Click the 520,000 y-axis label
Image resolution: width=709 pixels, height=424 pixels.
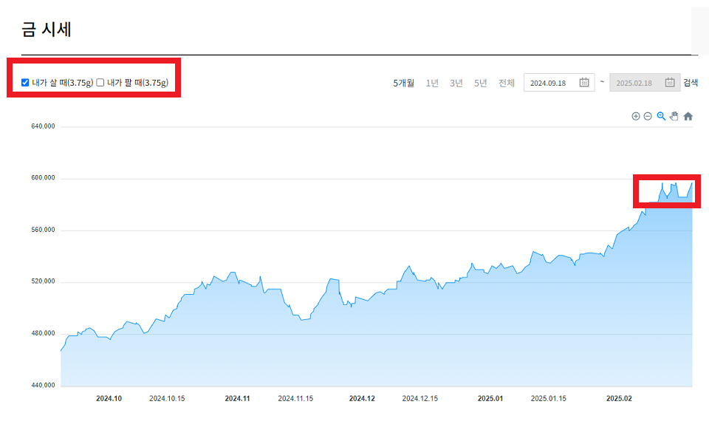[x=43, y=281]
